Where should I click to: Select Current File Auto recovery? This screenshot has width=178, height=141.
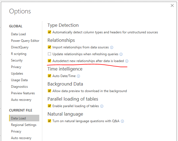pos(21,138)
